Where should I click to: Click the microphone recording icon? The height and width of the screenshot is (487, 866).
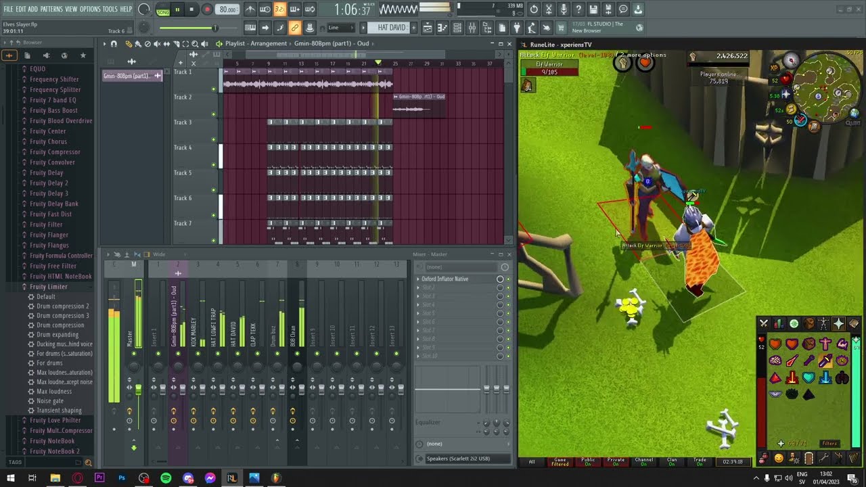[x=564, y=9]
